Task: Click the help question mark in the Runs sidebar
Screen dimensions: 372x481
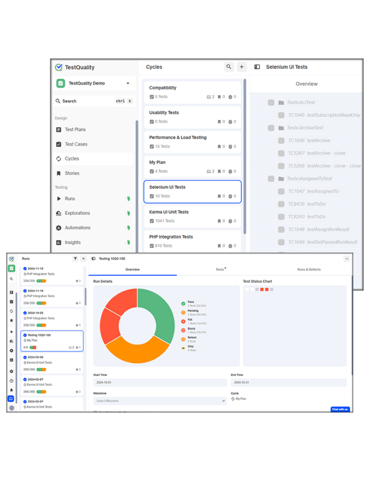Action: click(x=11, y=380)
